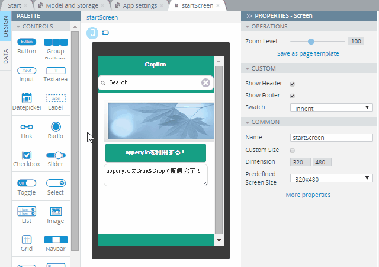Toggle the Show Footer checkbox
This screenshot has height=267, width=379.
(x=292, y=96)
